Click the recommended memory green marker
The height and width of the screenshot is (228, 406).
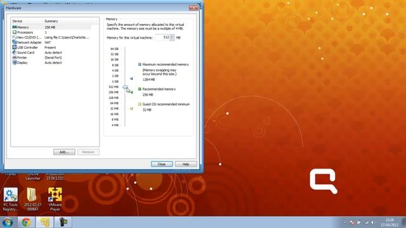131,92
